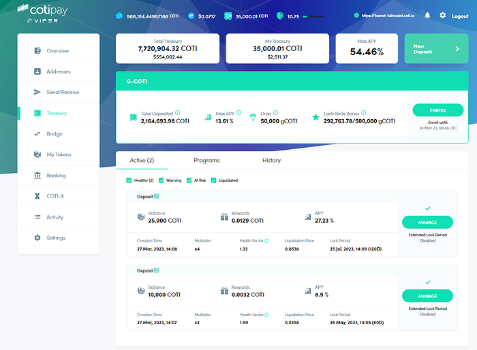Open the Bridge arrows icon
This screenshot has width=477, height=350.
[x=37, y=133]
